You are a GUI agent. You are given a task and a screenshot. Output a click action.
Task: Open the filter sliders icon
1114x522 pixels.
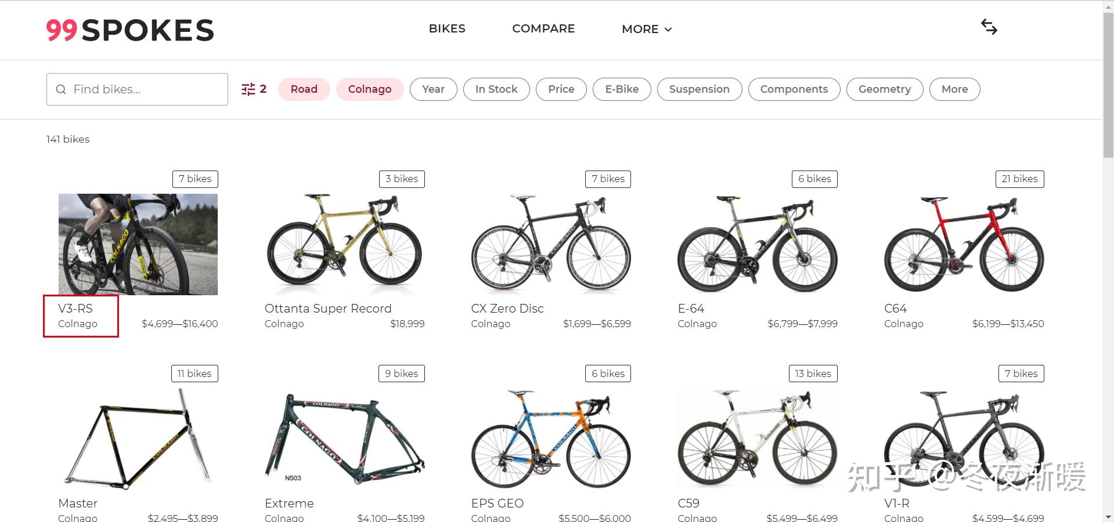tap(248, 89)
